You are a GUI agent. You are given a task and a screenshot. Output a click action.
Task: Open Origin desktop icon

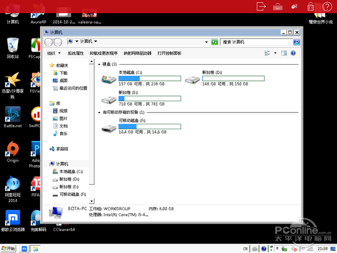click(x=12, y=150)
